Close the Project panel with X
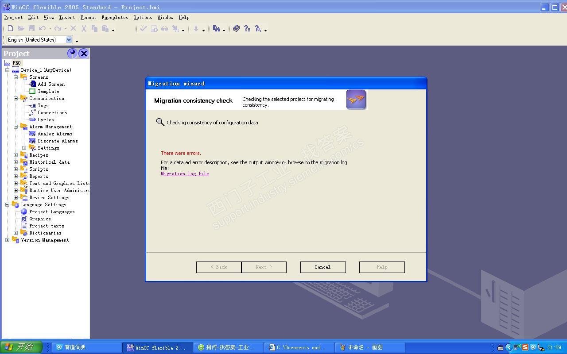567x354 pixels. (83, 54)
